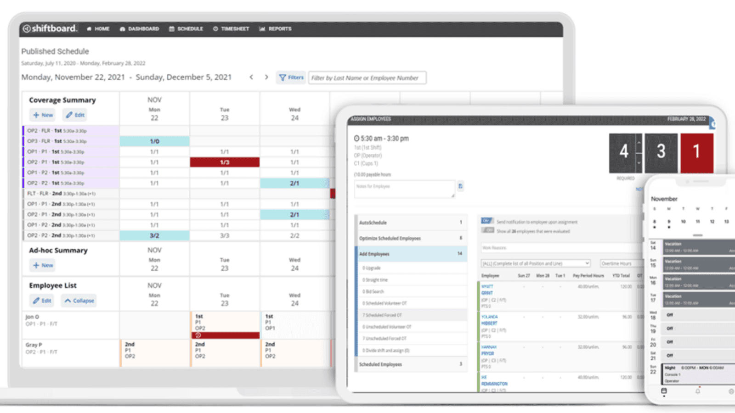This screenshot has width=735, height=413.
Task: Click the Edit pencil in Coverage Summary
Action: (x=74, y=115)
